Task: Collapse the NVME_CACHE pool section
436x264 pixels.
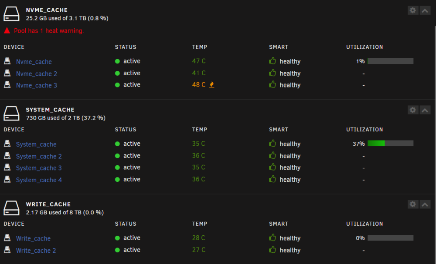Action: click(425, 10)
